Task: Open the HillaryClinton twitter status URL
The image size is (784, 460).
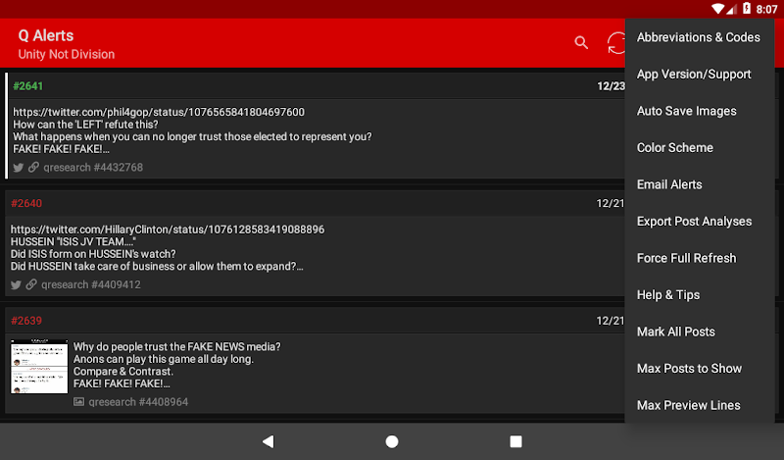Action: 168,230
